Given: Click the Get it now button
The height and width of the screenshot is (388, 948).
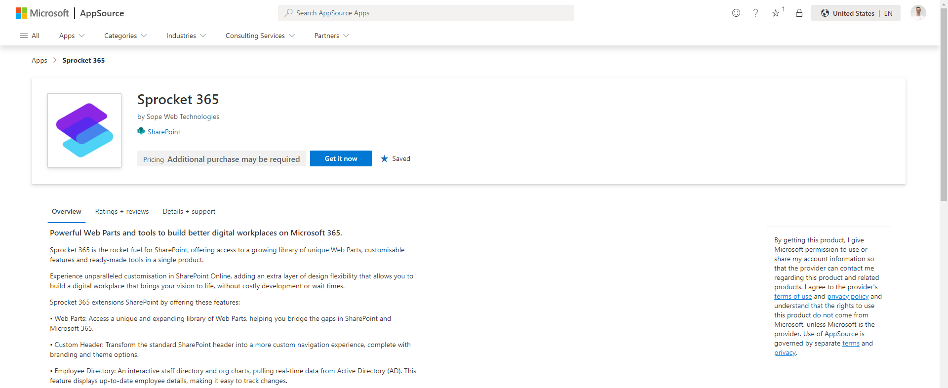Looking at the screenshot, I should pos(341,158).
